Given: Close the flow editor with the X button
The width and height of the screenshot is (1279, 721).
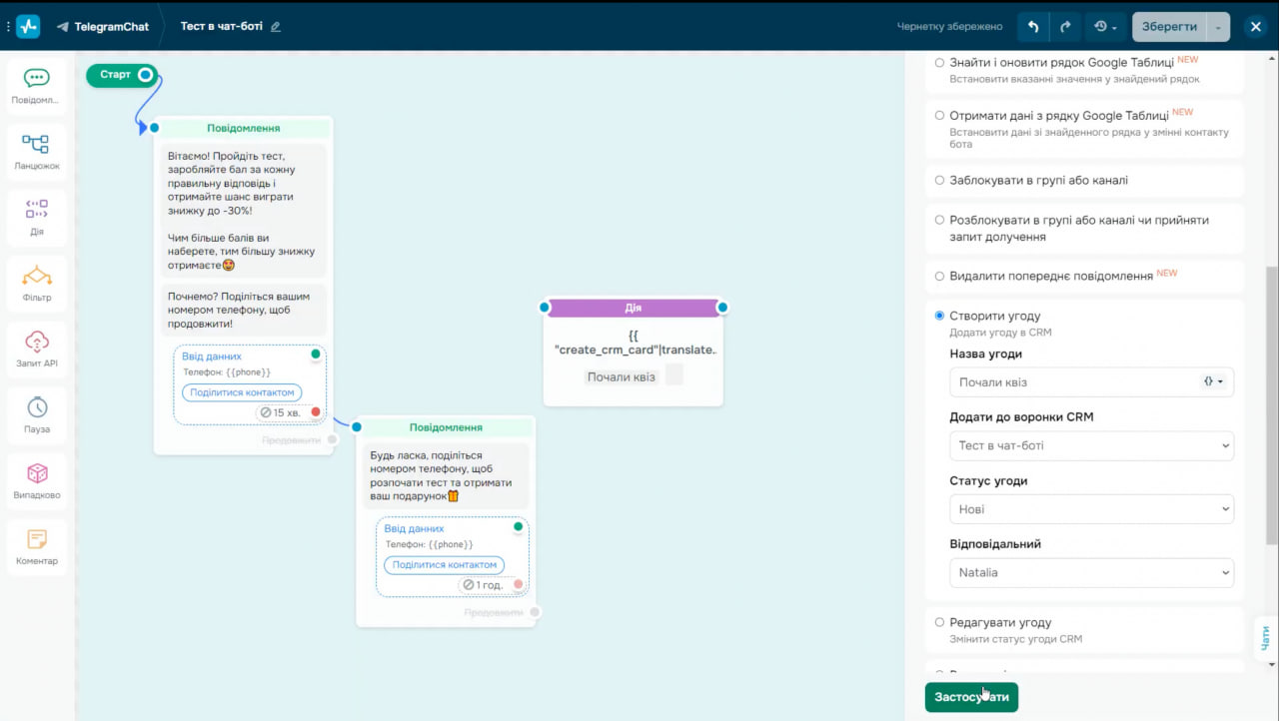Looking at the screenshot, I should [x=1256, y=27].
